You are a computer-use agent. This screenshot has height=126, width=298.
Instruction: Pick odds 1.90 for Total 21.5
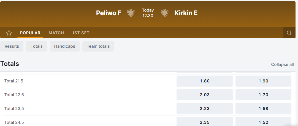[x=263, y=81]
